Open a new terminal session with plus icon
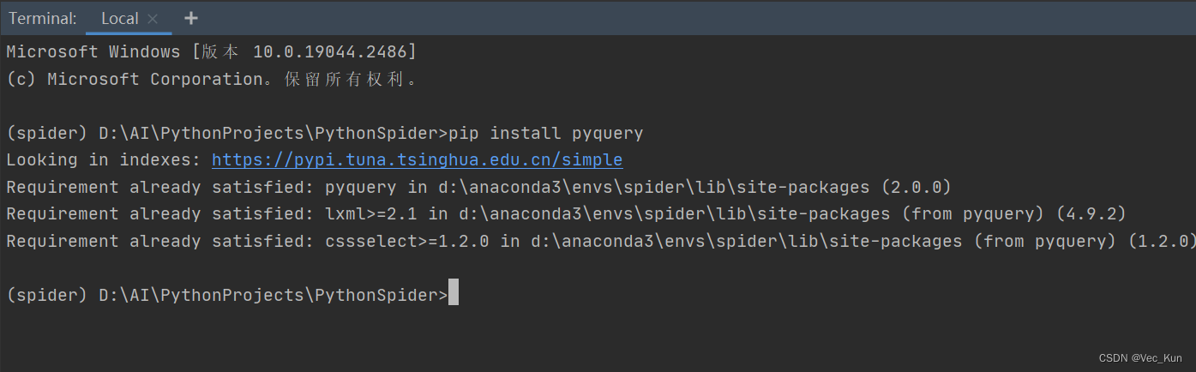The width and height of the screenshot is (1196, 372). point(191,18)
